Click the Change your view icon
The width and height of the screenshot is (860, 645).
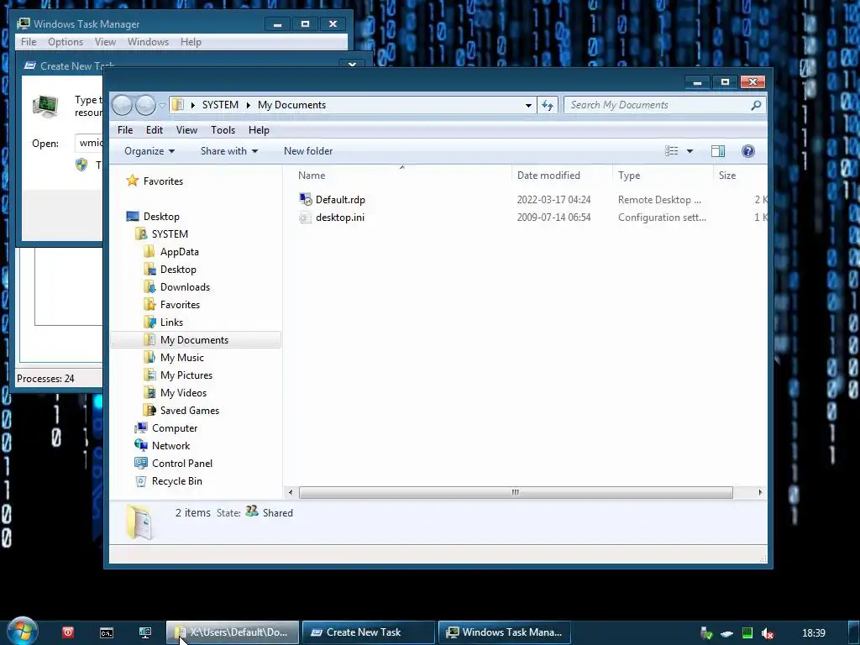tap(671, 151)
